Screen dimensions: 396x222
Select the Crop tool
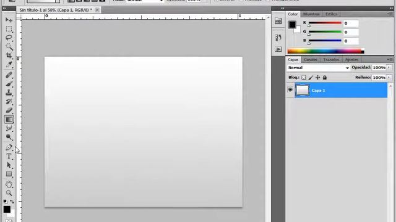(x=9, y=55)
